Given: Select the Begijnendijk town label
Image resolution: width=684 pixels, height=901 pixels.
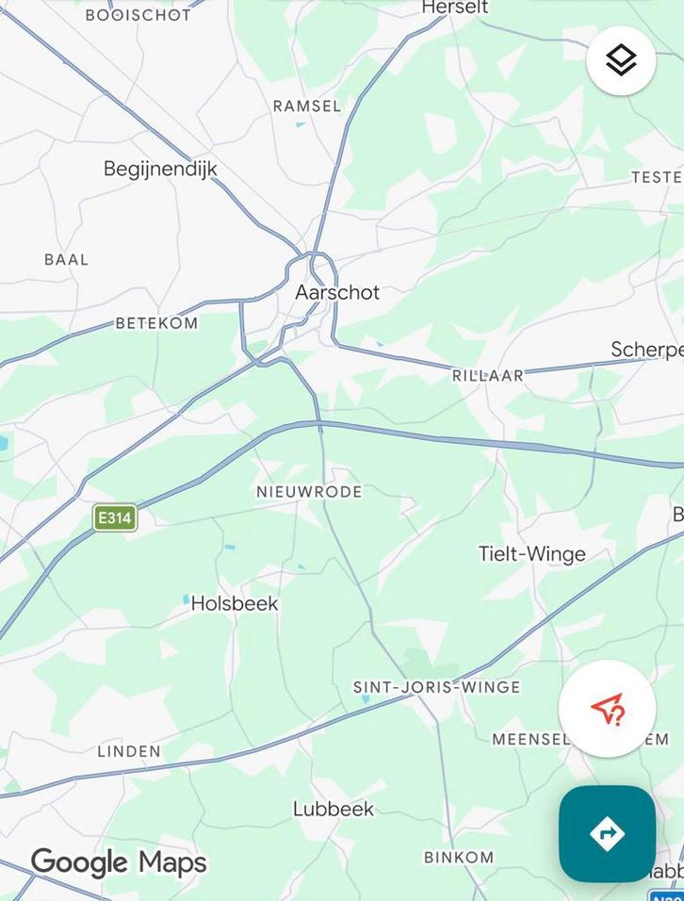Looking at the screenshot, I should (x=160, y=169).
